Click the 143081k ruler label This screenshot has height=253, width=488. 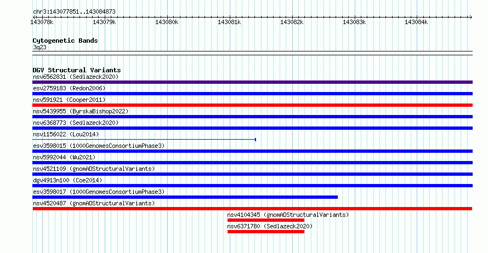[x=229, y=22]
